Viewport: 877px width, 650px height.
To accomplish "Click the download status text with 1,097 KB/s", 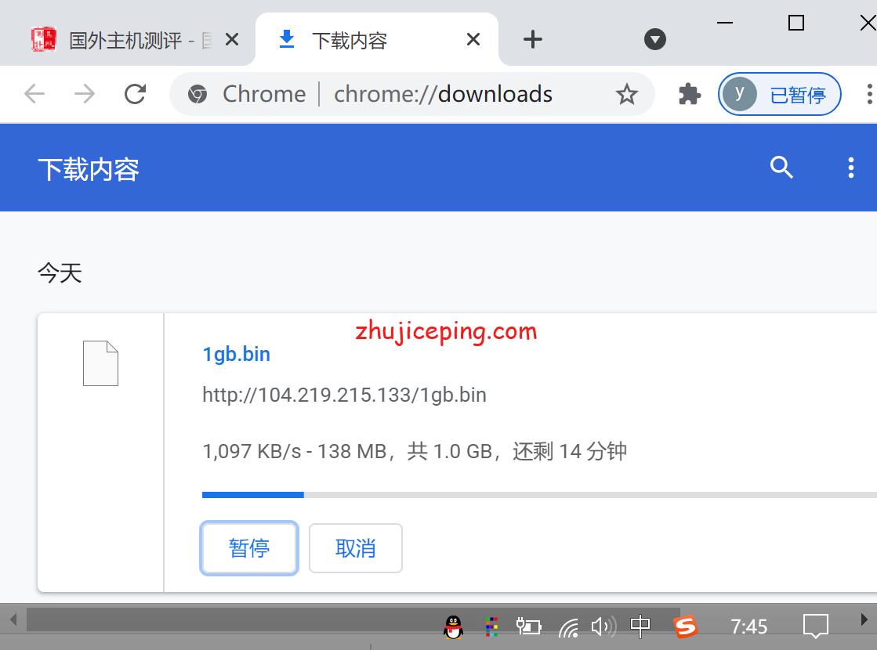I will [415, 451].
